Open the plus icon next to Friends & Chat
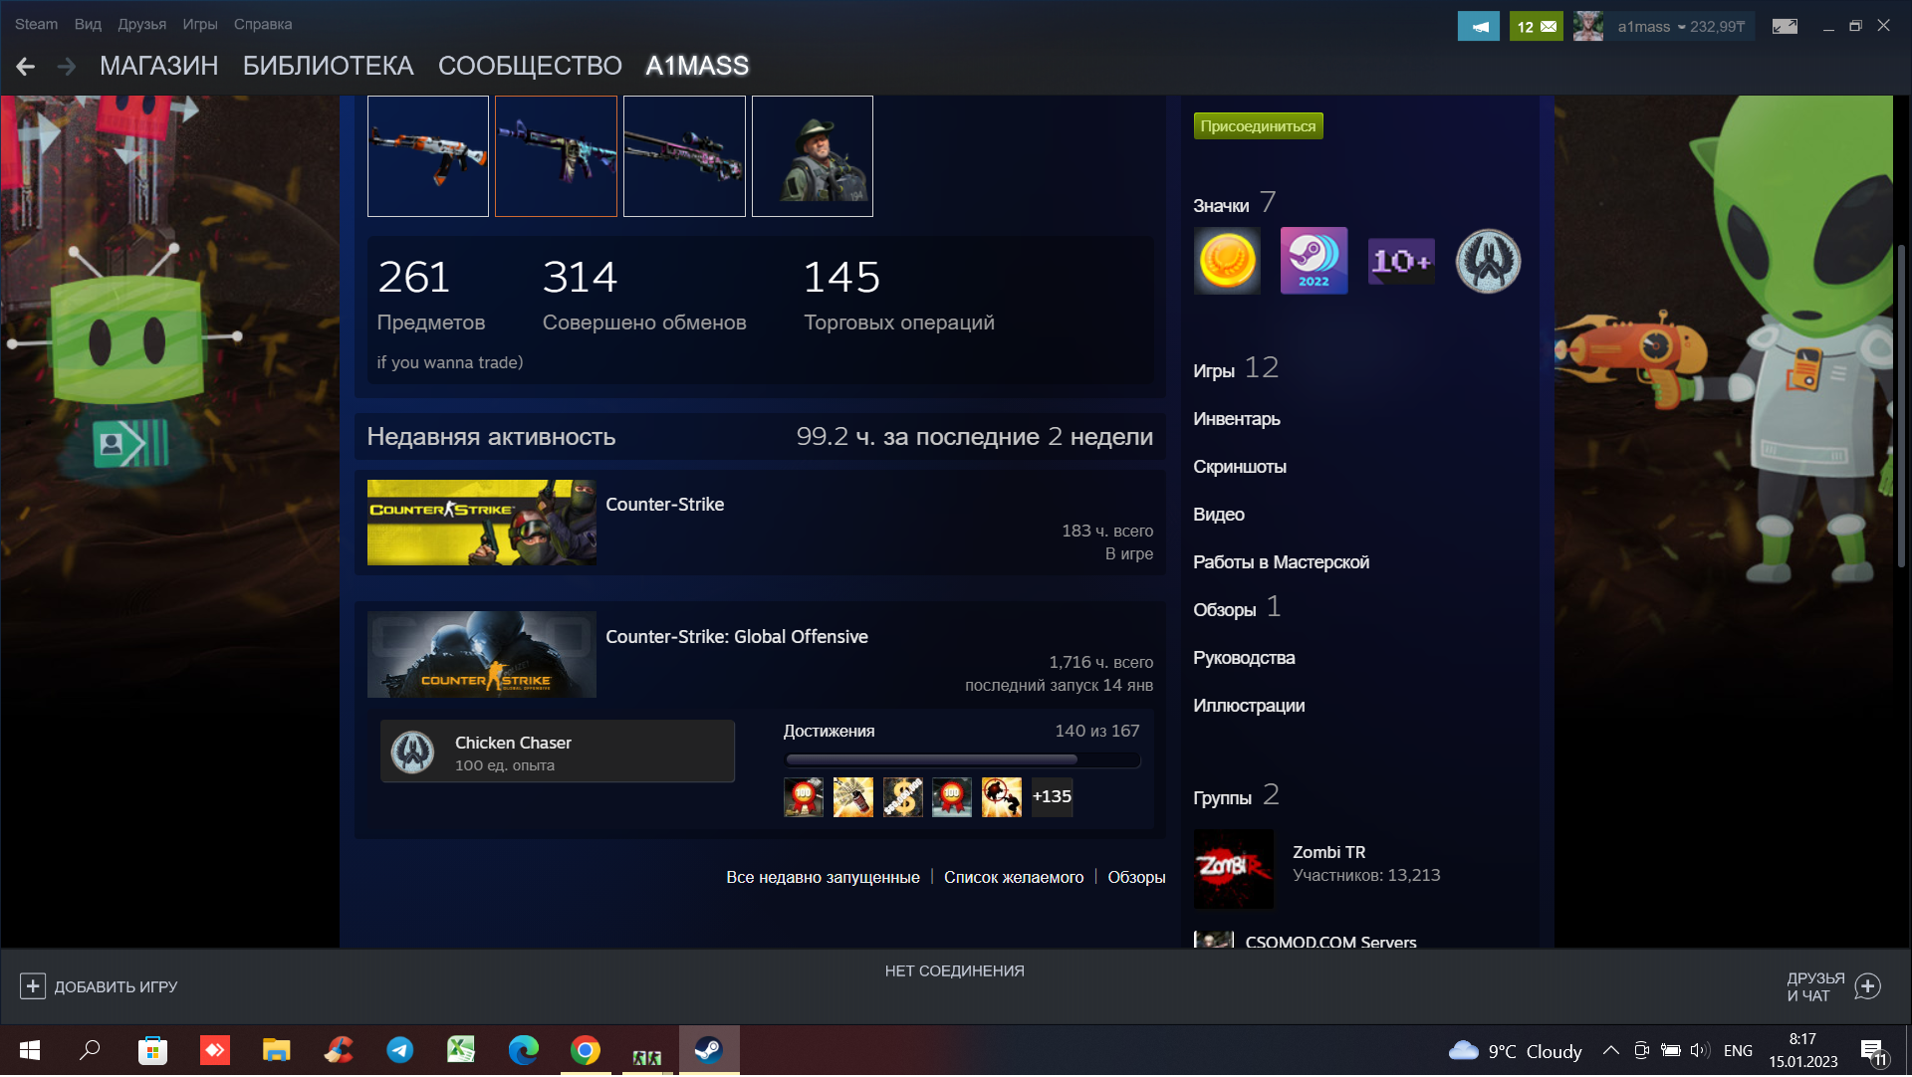The width and height of the screenshot is (1912, 1077). 1868,986
